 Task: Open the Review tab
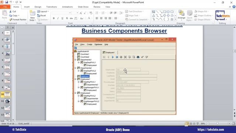tap(97, 7)
